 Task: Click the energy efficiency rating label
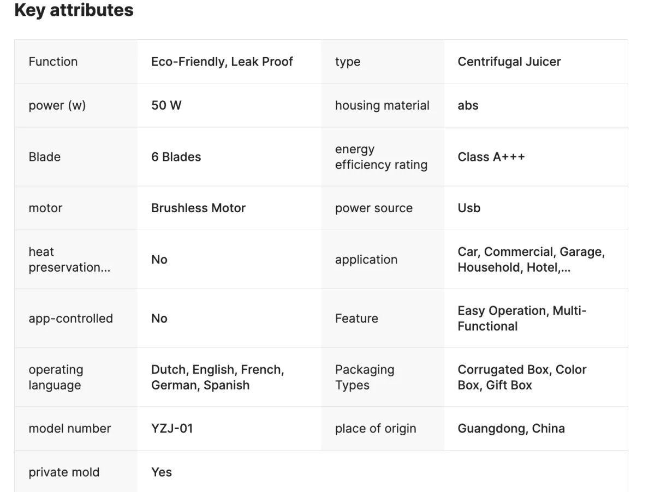pos(381,157)
